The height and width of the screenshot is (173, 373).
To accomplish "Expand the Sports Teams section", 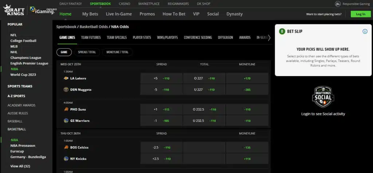I will click(x=20, y=86).
